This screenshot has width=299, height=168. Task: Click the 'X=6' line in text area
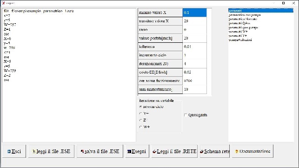[x=7, y=39]
